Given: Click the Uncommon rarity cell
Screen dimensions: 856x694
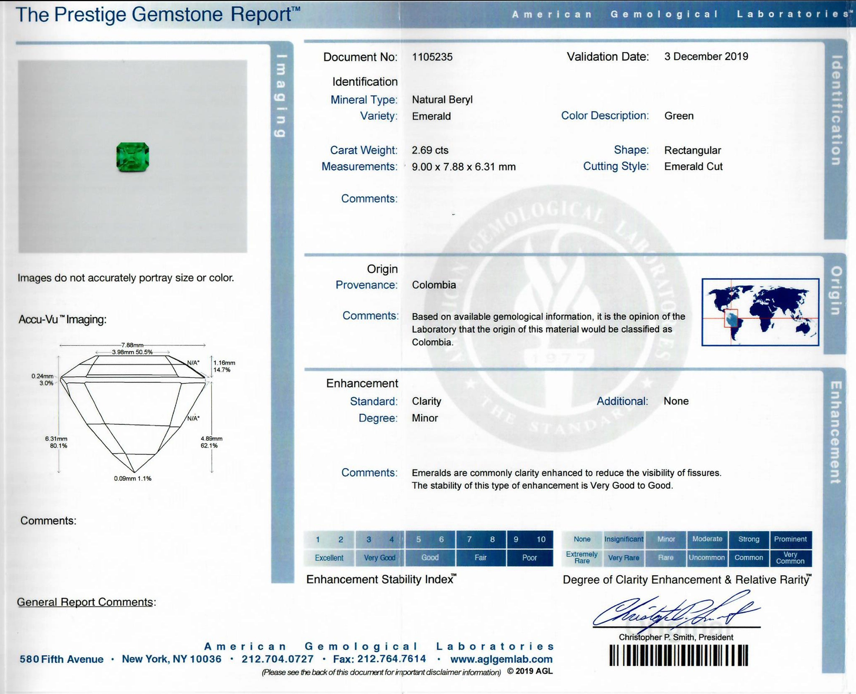Looking at the screenshot, I should (707, 558).
